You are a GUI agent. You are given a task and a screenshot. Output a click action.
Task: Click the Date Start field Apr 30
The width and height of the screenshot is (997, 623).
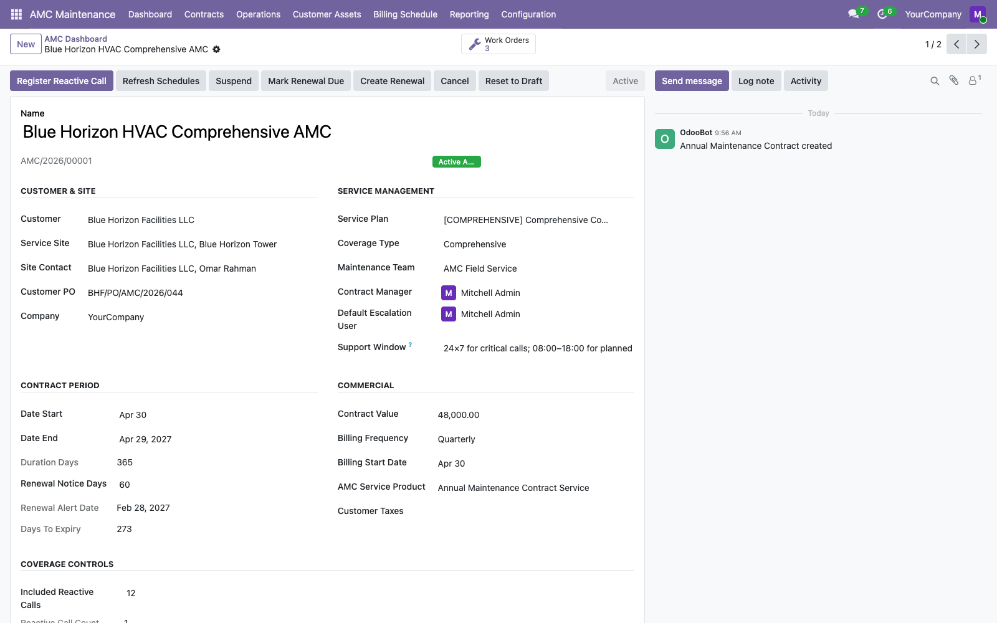[218, 415]
